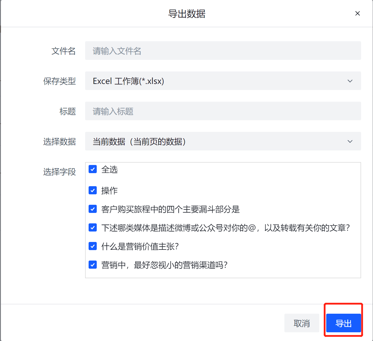Uncheck the 操作 field checkbox

93,191
